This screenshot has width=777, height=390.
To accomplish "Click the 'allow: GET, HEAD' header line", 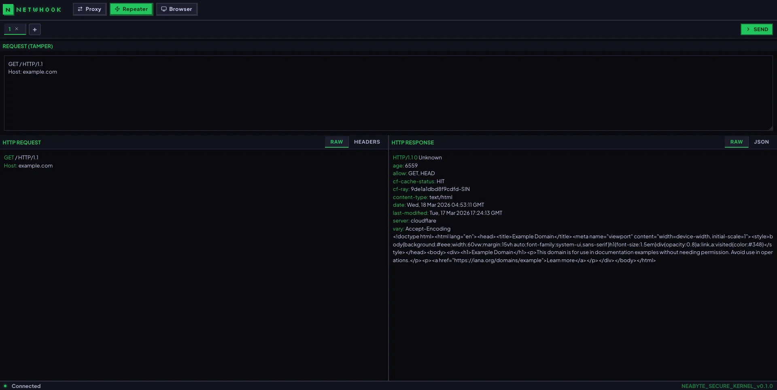I will tap(414, 174).
